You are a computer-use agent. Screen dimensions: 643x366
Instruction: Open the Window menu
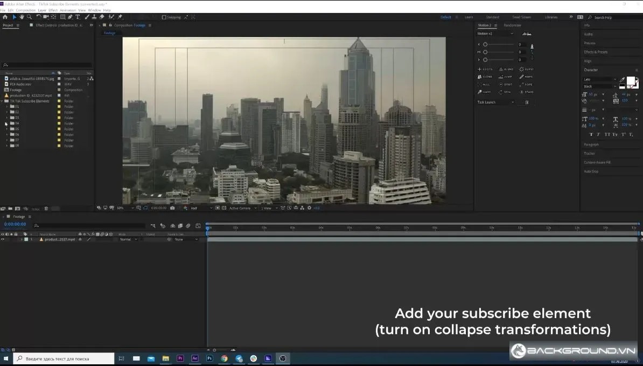click(x=94, y=10)
